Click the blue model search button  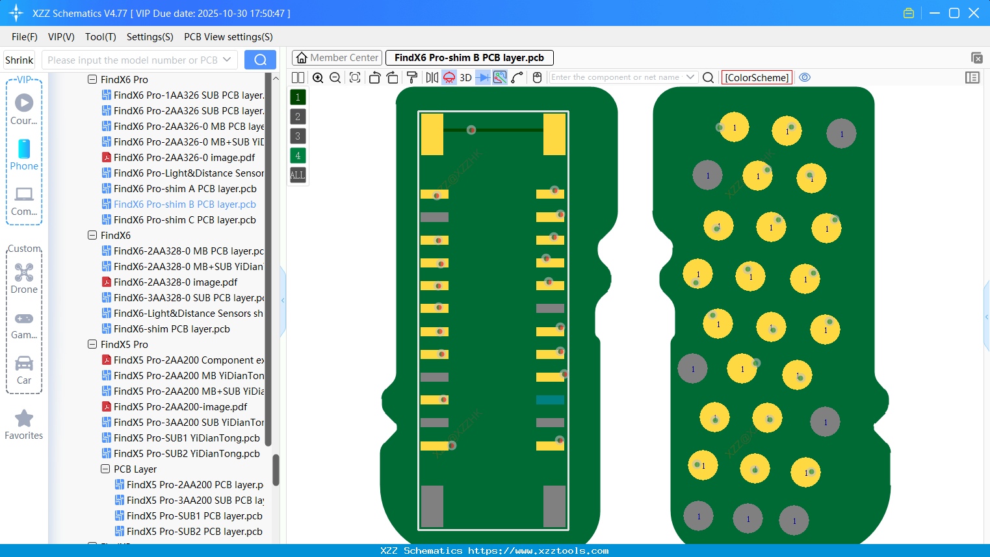coord(260,60)
